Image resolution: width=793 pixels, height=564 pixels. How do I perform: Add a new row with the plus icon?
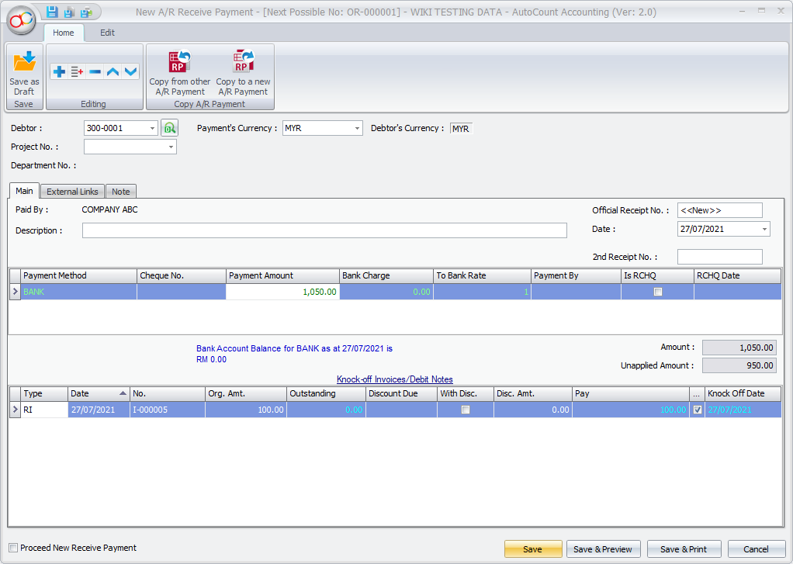59,72
